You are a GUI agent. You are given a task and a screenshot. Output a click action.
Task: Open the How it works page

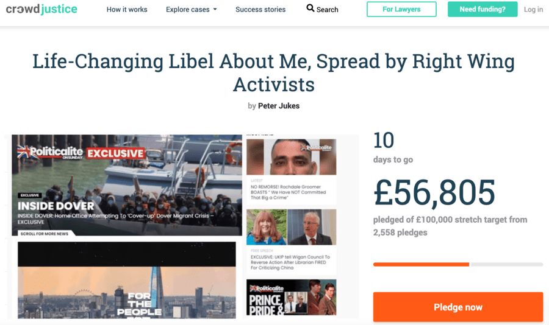(127, 10)
